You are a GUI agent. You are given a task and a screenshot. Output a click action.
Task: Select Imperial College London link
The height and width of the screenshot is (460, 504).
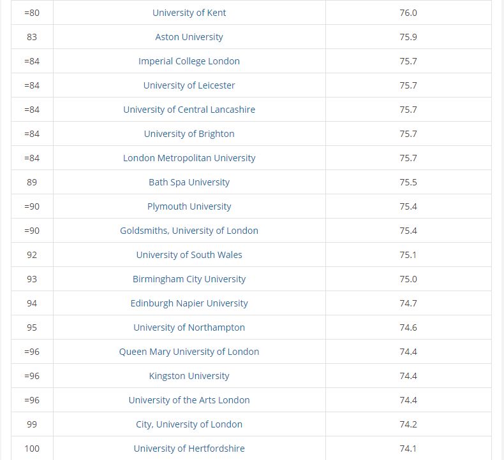click(189, 61)
